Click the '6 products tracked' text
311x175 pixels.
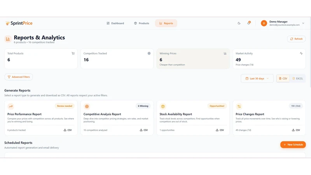16,130
